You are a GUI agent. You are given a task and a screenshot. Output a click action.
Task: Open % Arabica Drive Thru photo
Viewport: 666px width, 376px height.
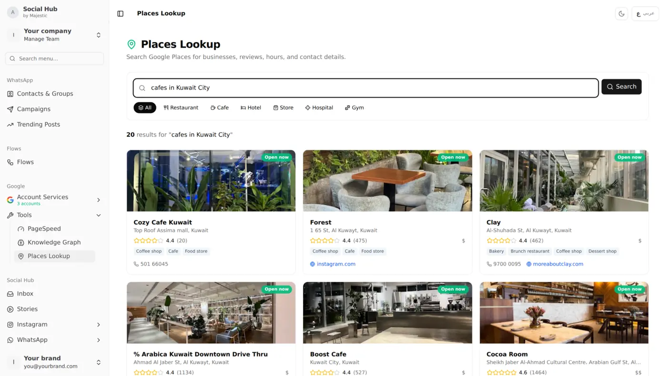click(211, 313)
